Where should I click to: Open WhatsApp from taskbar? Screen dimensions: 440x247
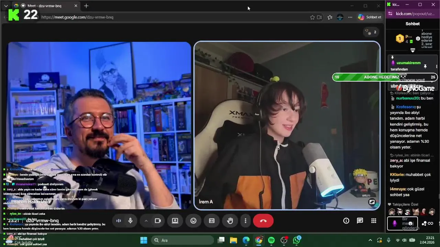[297, 240]
